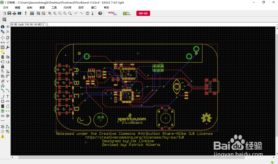Click the Save icon in toolbar
The width and height of the screenshot is (278, 164).
(x=9, y=13)
